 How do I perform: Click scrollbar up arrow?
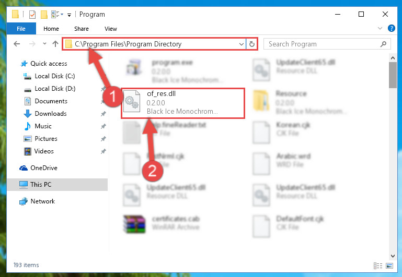pyautogui.click(x=393, y=58)
